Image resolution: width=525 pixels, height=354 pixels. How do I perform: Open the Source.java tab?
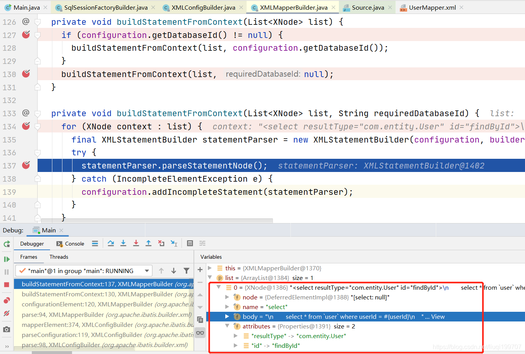pyautogui.click(x=368, y=7)
